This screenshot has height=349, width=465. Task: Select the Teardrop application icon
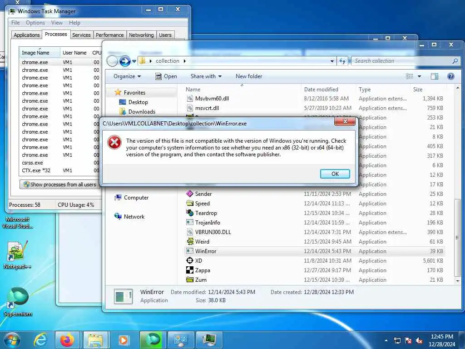point(190,213)
